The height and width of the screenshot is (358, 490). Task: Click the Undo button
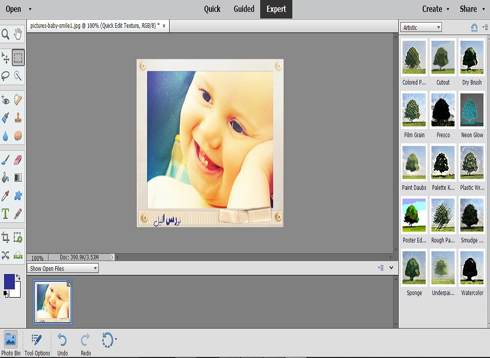[62, 343]
